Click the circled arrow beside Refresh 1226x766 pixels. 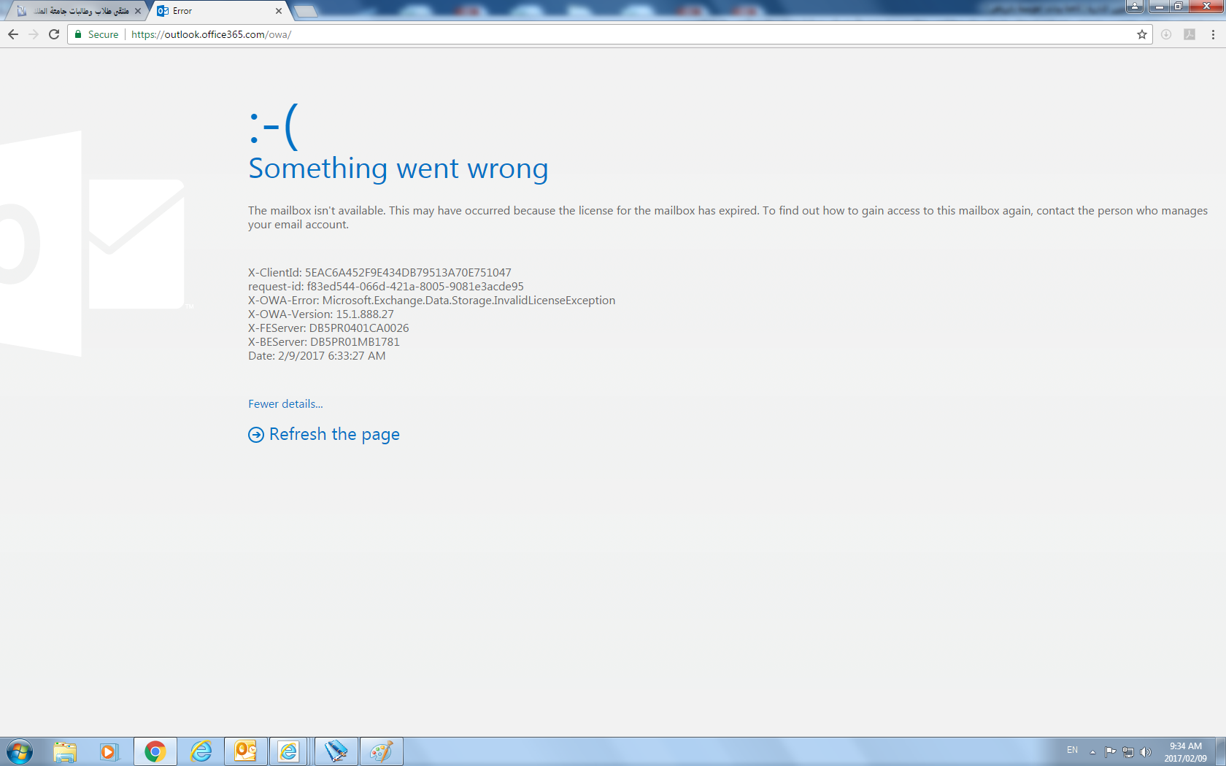pos(256,435)
